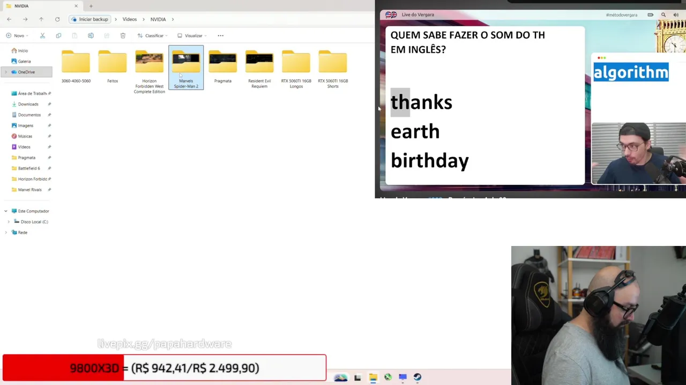Select Horizon Forbidden West Complete Edition folder
Viewport: 686px width, 385px height.
(x=150, y=71)
